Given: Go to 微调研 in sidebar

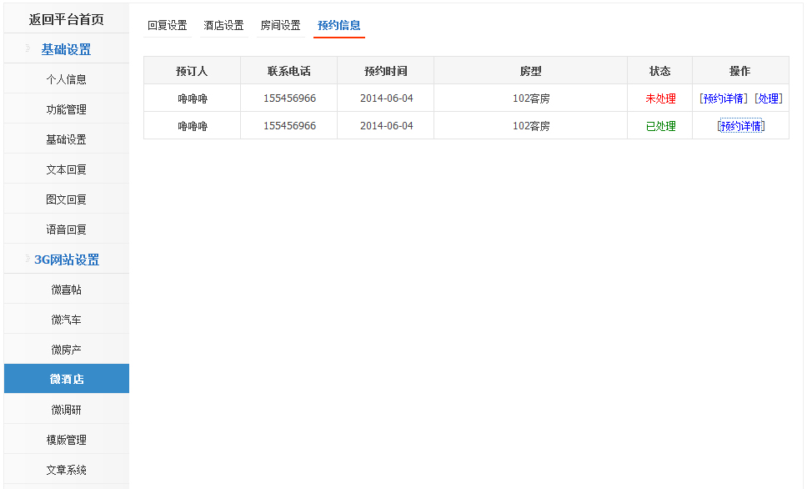Looking at the screenshot, I should coord(67,410).
